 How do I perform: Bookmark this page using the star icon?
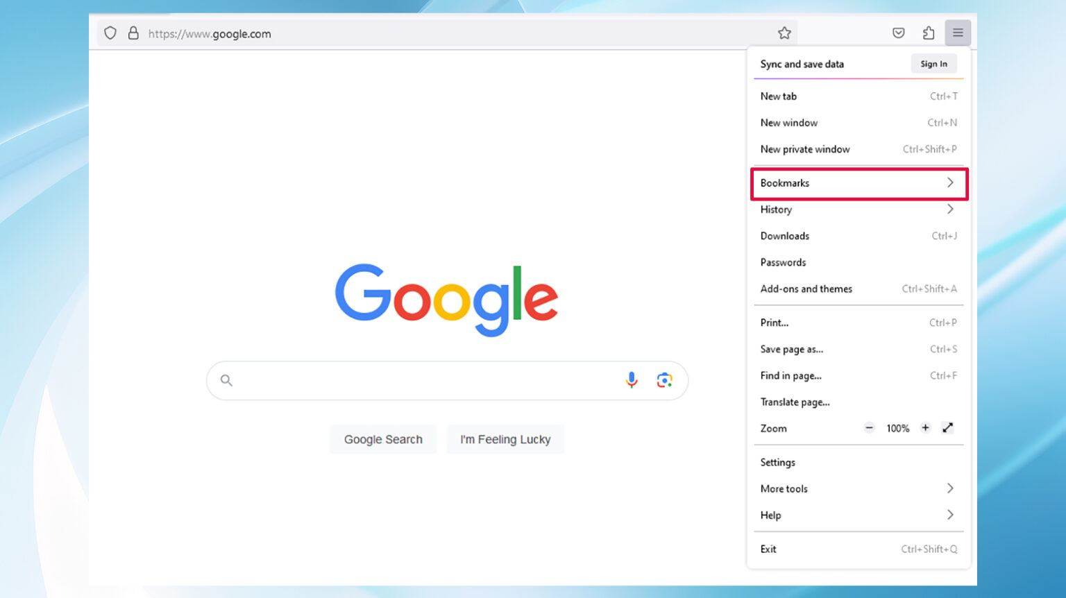click(x=784, y=32)
